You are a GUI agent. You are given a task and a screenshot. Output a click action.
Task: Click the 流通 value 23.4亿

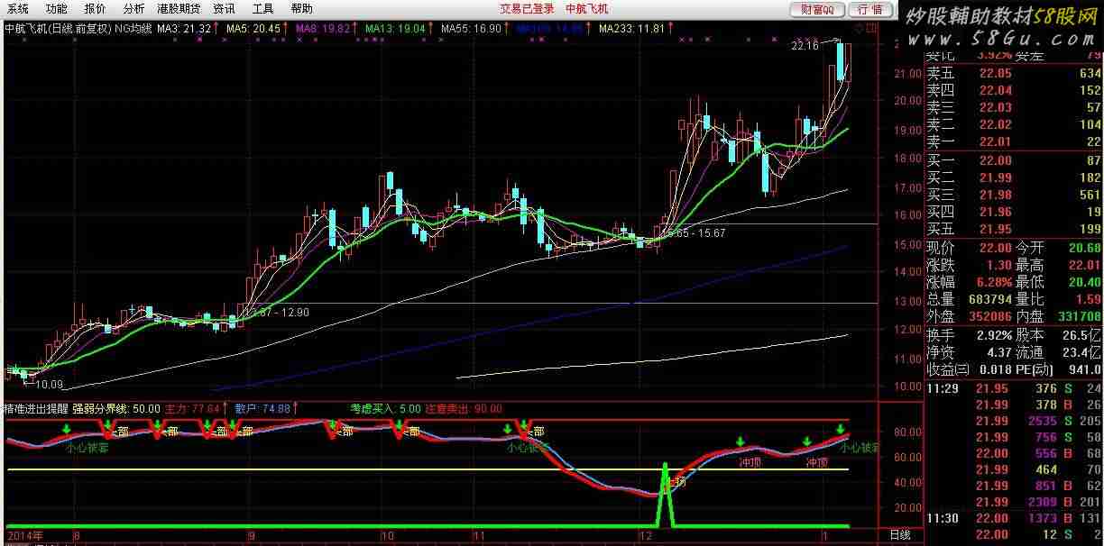tap(1083, 351)
